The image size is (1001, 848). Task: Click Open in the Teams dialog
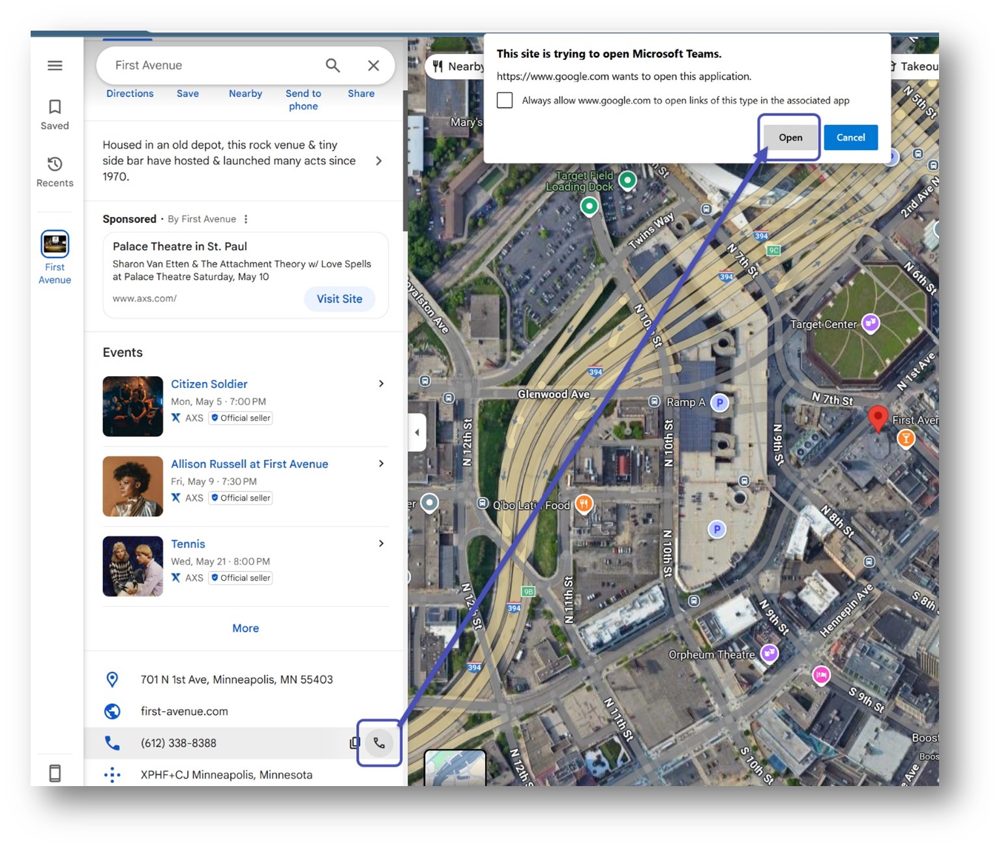790,138
